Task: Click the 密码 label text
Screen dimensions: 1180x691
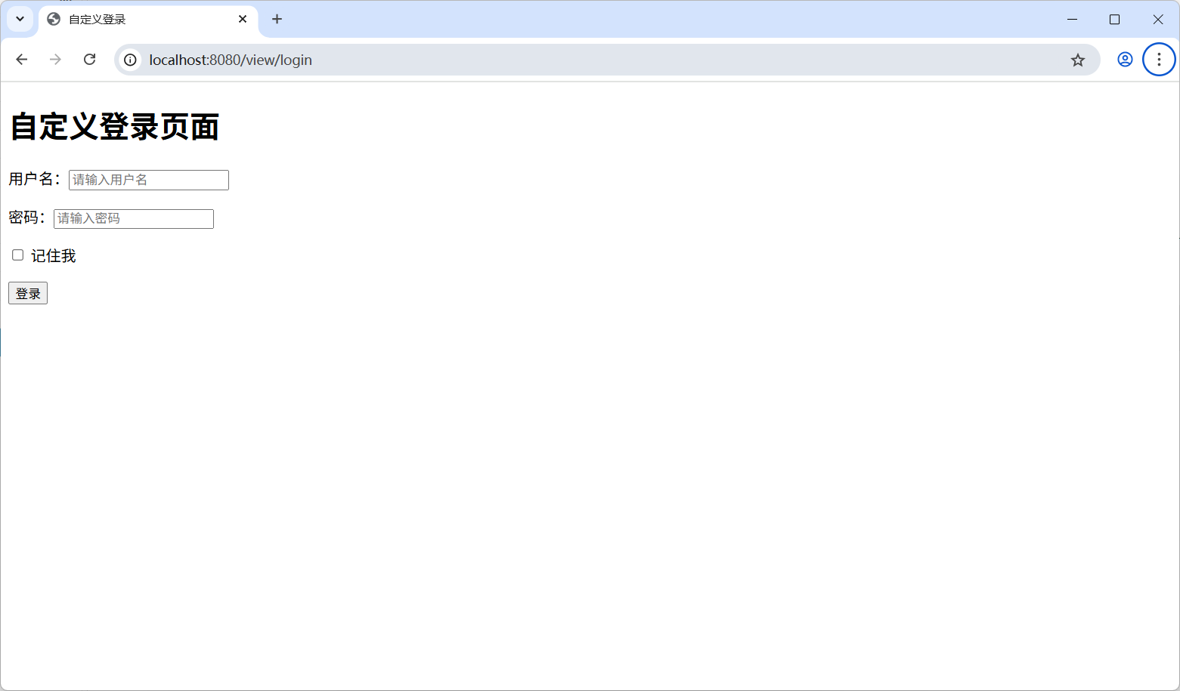Action: [x=27, y=217]
